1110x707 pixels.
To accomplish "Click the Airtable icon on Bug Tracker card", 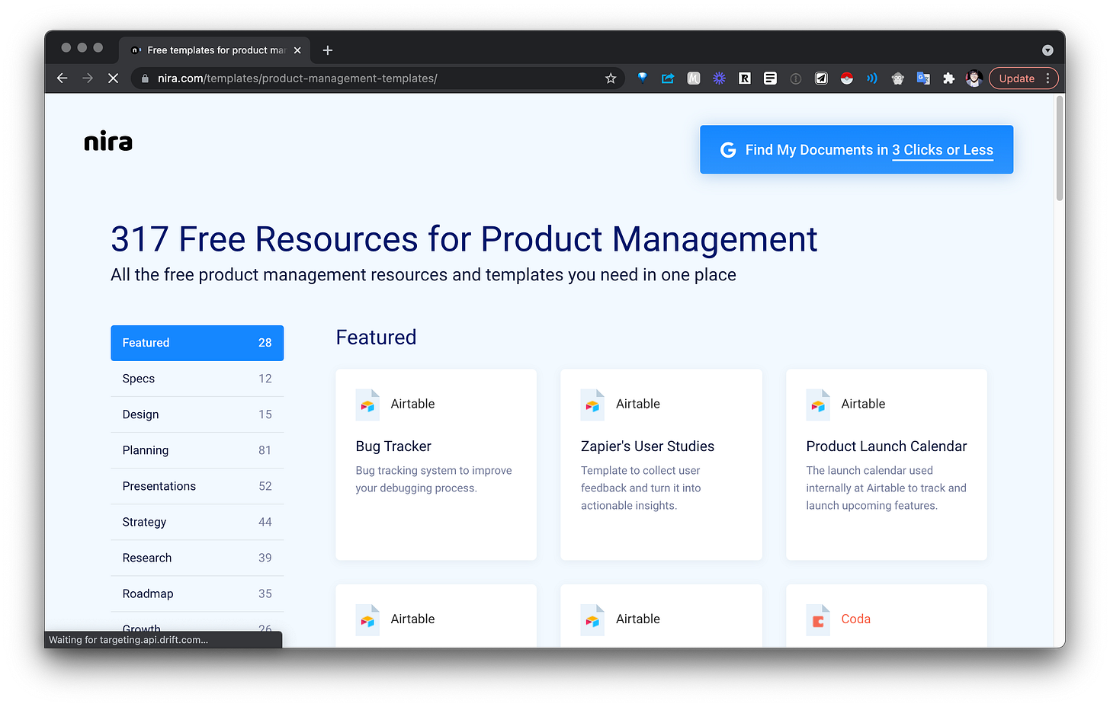I will coord(367,405).
